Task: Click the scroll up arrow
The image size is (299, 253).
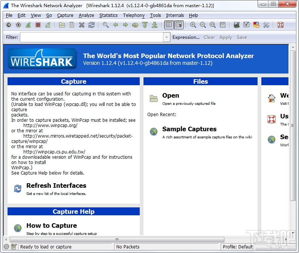Action: click(293, 47)
